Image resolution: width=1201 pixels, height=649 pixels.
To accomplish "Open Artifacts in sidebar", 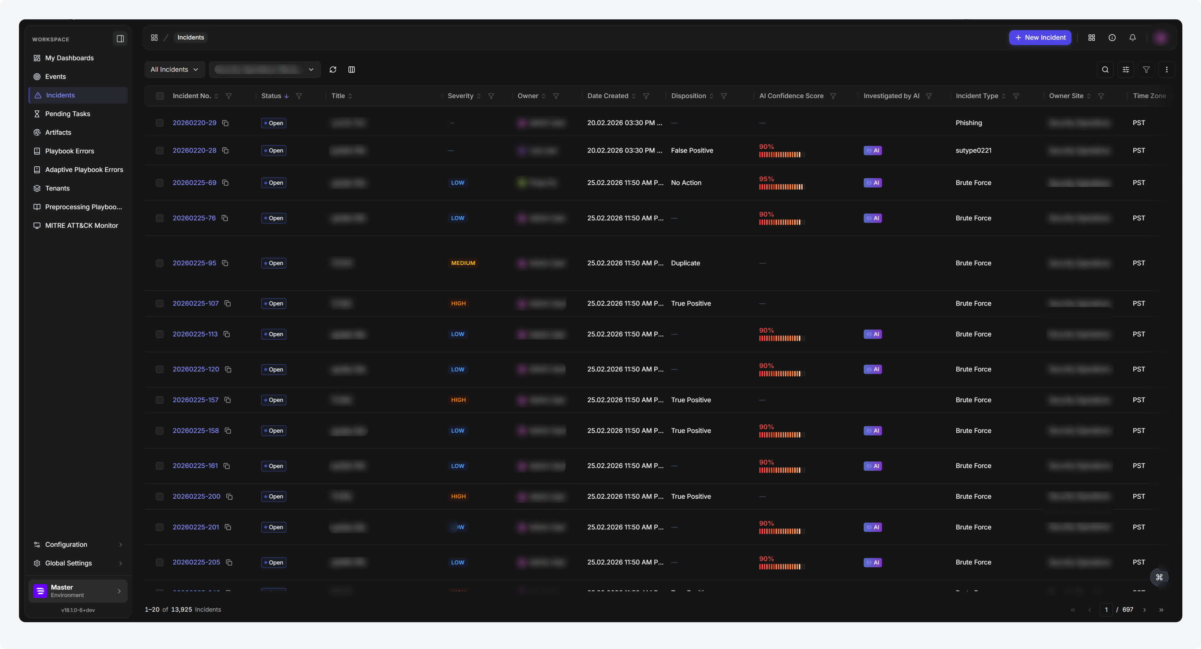I will (x=78, y=132).
